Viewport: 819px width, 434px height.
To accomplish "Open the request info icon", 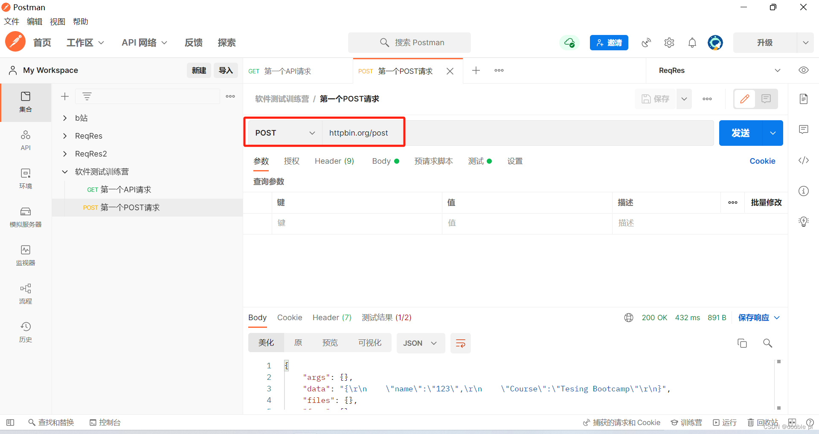I will click(x=804, y=191).
